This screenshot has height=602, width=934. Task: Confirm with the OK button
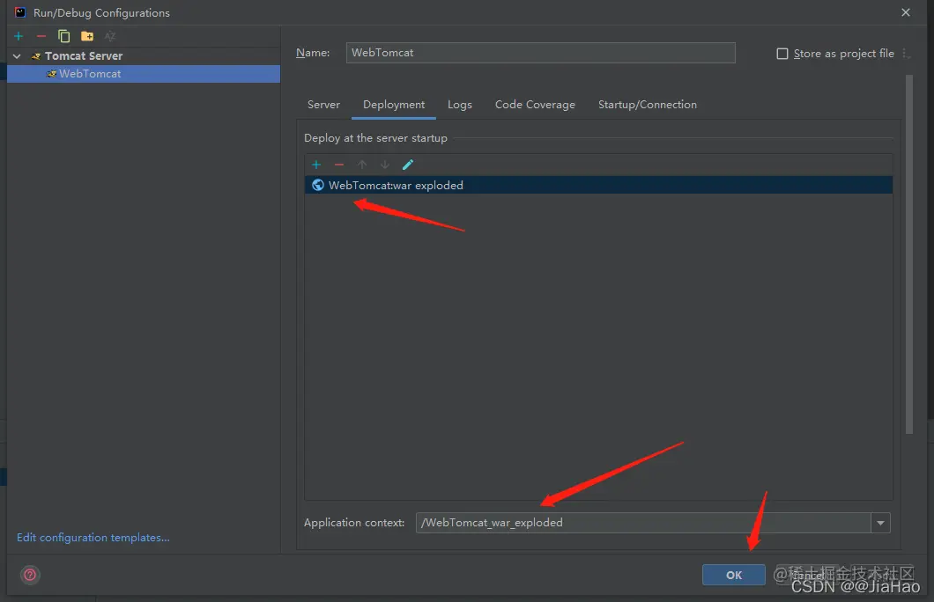click(734, 575)
